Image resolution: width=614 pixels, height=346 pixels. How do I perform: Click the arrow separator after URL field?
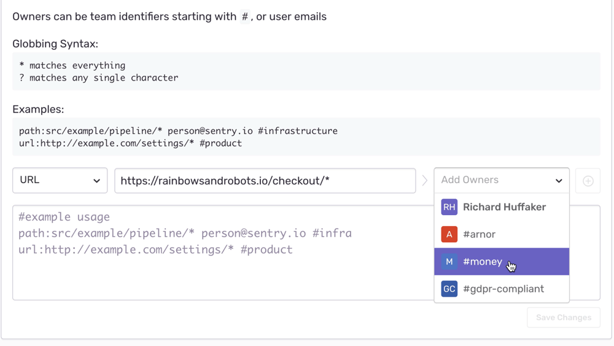point(424,181)
